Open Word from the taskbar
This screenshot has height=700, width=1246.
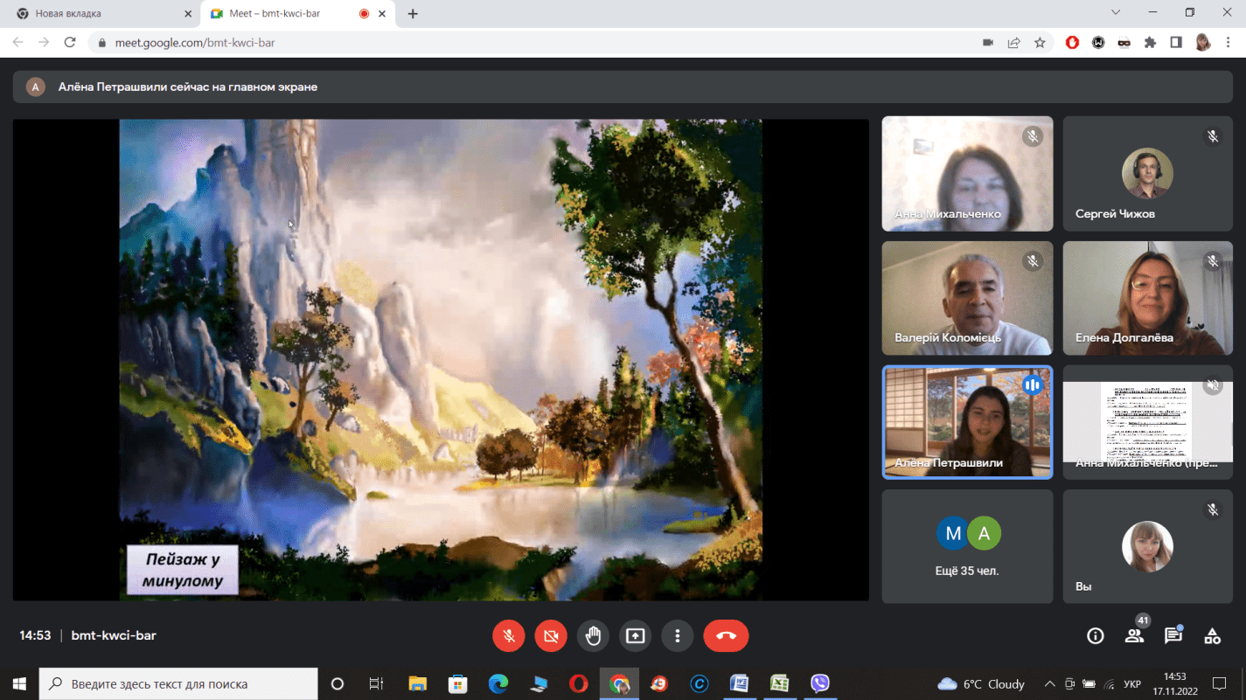(739, 683)
